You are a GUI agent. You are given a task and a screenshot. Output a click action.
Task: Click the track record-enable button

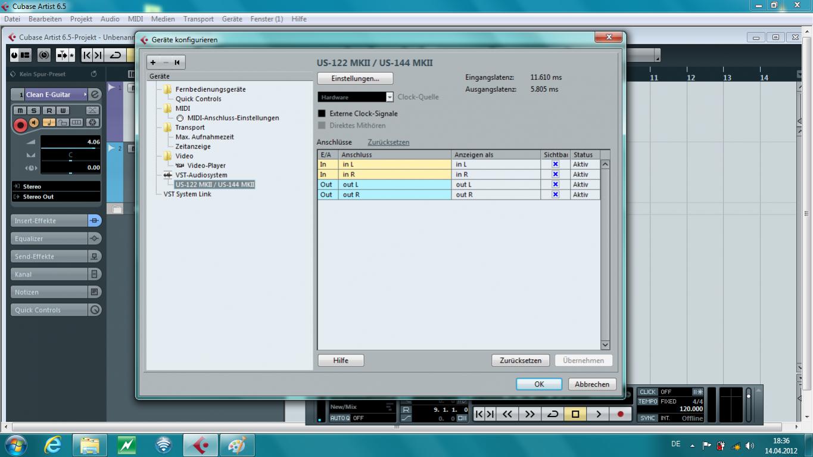[x=20, y=125]
